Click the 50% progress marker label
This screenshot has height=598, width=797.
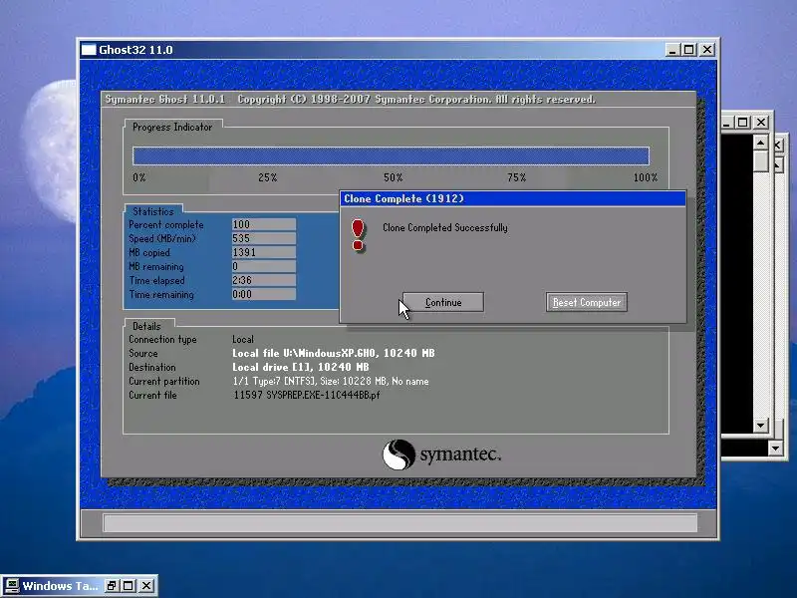[393, 177]
